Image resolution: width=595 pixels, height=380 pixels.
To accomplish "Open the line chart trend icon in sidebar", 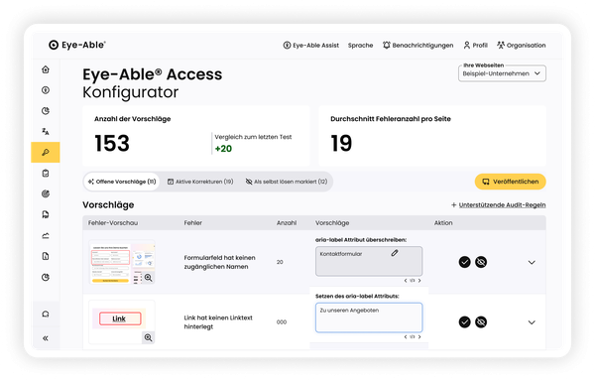I will [46, 236].
